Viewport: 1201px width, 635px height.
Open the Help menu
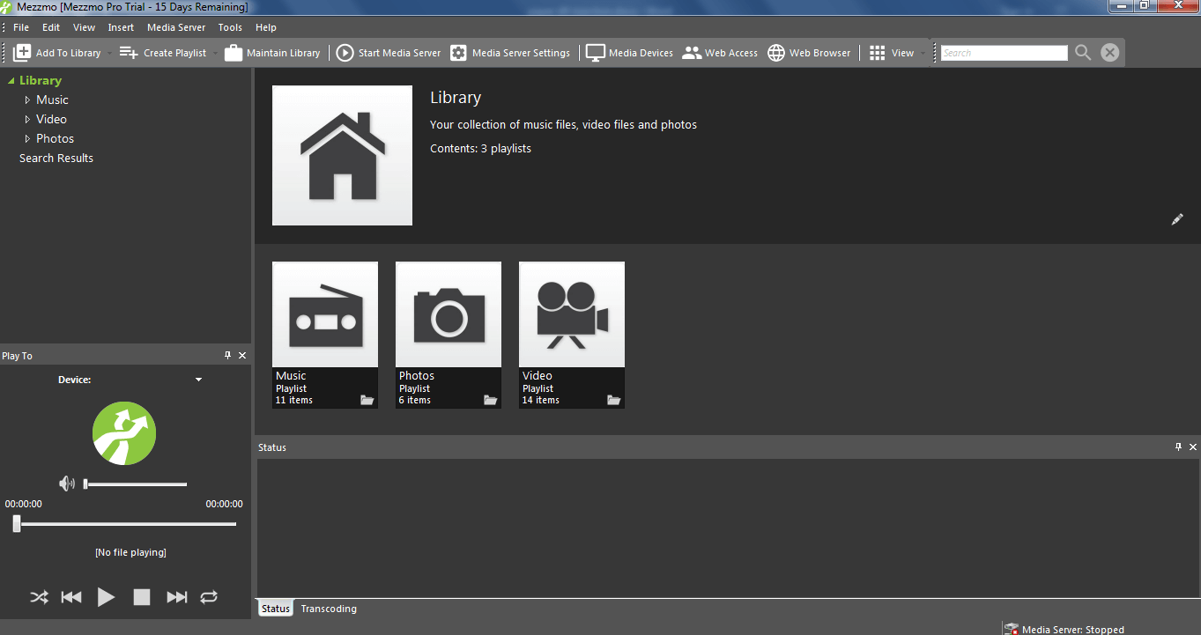[265, 27]
